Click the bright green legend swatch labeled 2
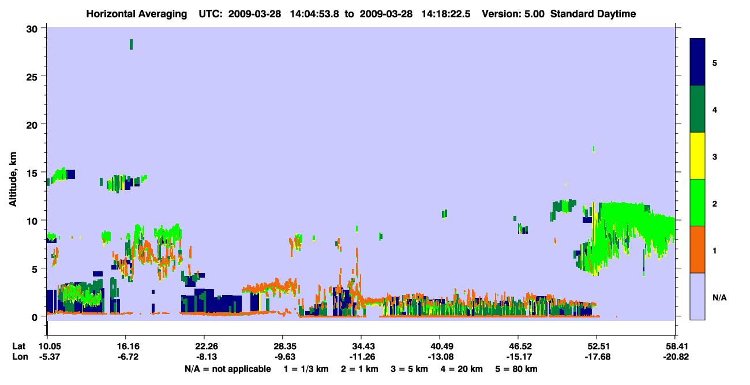 click(697, 203)
